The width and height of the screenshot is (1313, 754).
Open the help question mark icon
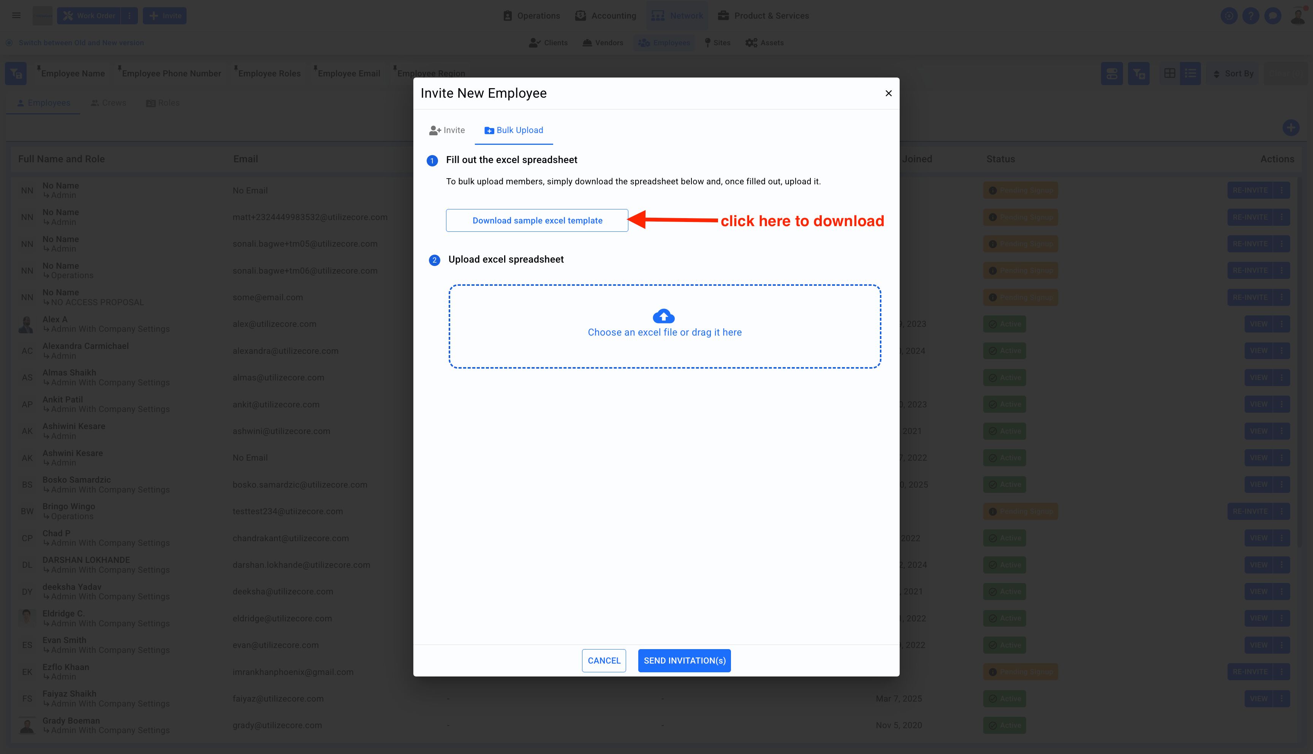(1250, 16)
